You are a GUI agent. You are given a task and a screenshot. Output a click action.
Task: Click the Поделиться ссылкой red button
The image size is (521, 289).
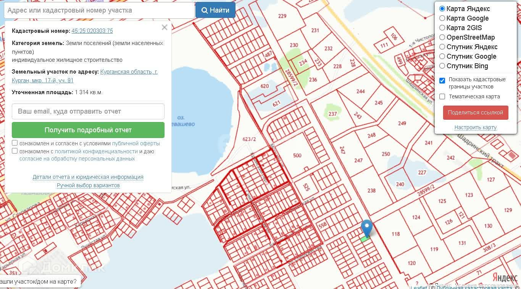point(476,112)
